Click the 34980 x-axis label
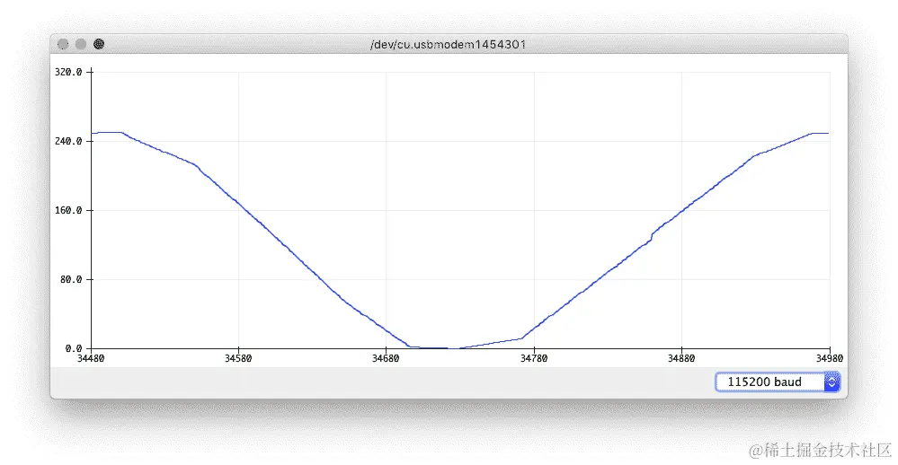The image size is (898, 465). (830, 358)
